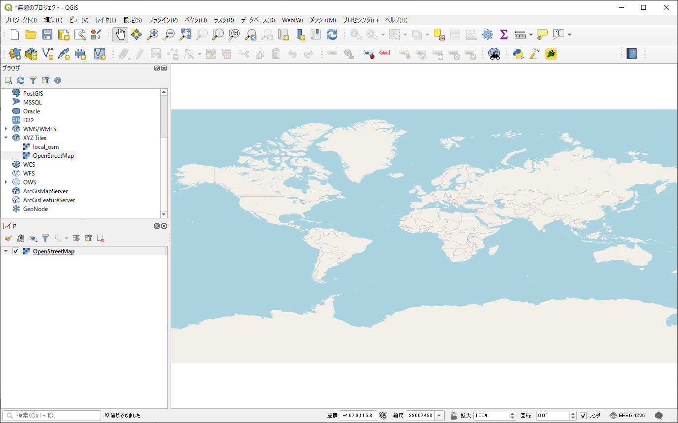
Task: Click the locator search field
Action: tap(52, 416)
